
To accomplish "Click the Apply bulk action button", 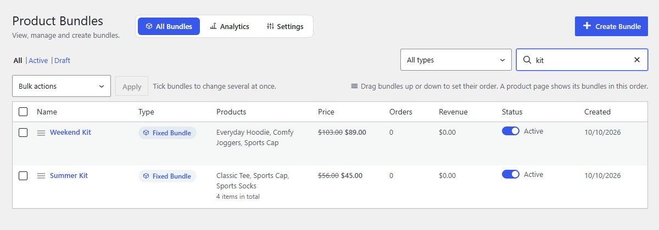I will pyautogui.click(x=132, y=87).
